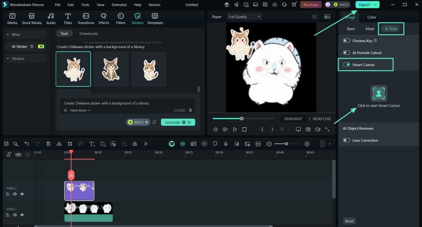Click the volume speaker icon in player
The height and width of the screenshot is (227, 422).
pyautogui.click(x=318, y=129)
